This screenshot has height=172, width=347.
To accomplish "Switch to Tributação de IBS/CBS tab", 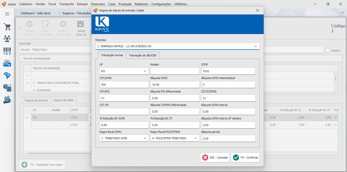I will (x=143, y=55).
